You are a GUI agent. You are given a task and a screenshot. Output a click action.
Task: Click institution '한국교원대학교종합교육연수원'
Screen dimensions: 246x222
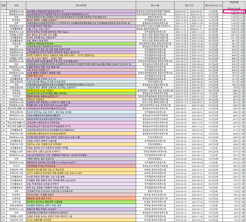click(x=155, y=14)
